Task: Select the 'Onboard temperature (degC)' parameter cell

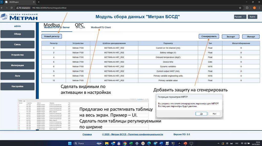Action: click(x=168, y=57)
